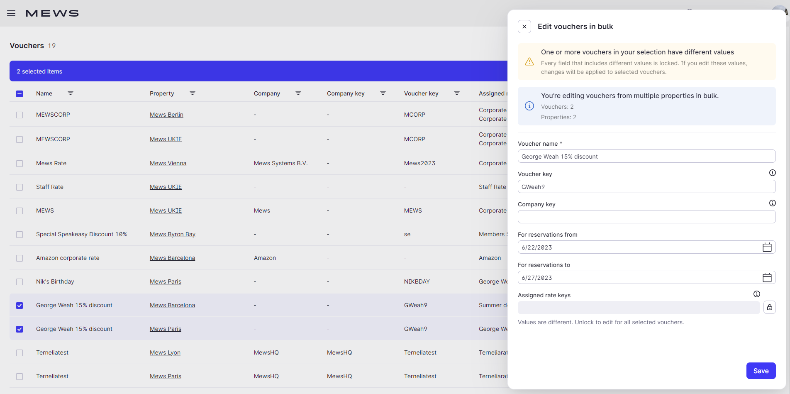
Task: Focus the Voucher key field containing GWeah9
Action: pyautogui.click(x=646, y=187)
